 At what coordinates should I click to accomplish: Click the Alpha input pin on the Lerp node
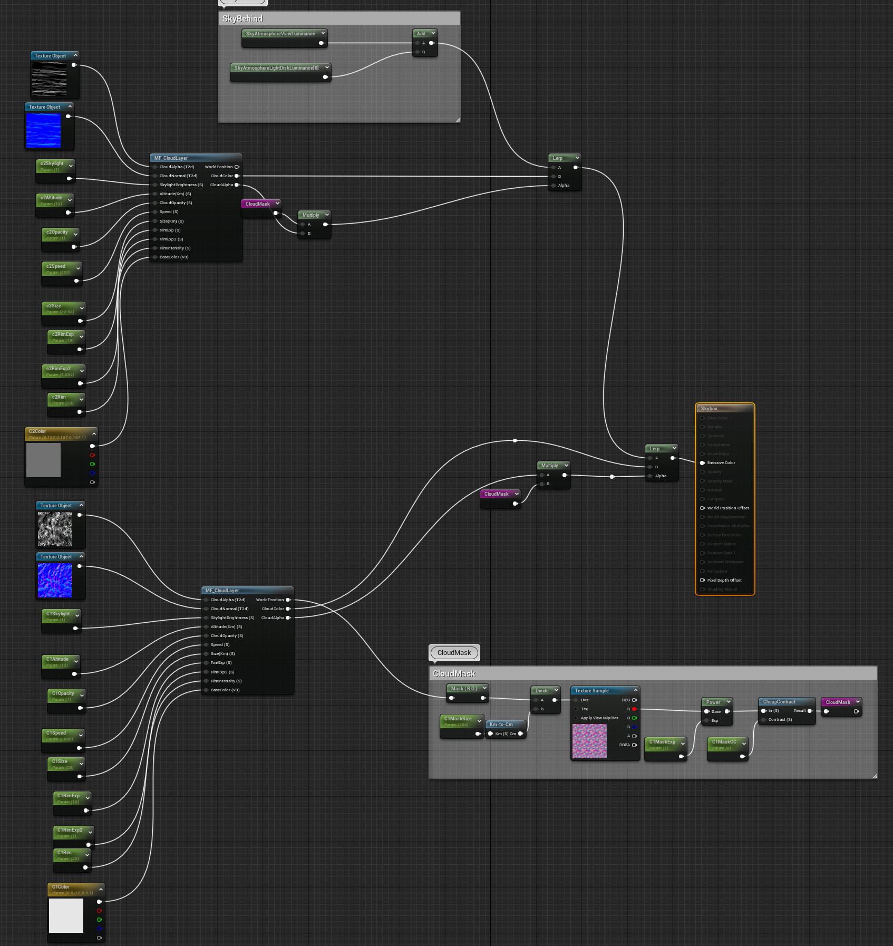(x=552, y=185)
